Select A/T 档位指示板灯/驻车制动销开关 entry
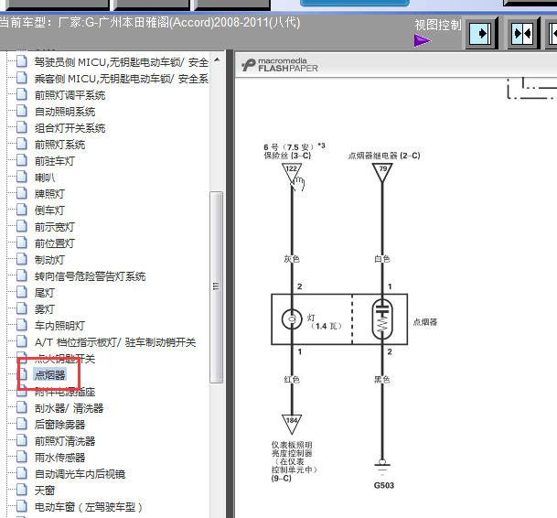Viewport: 557px width, 518px height. (115, 342)
